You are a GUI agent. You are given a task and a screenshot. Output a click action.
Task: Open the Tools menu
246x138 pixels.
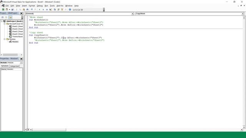[x=52, y=6]
